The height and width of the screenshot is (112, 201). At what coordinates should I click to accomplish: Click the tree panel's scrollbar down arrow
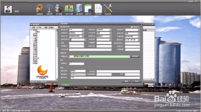pyautogui.click(x=57, y=79)
